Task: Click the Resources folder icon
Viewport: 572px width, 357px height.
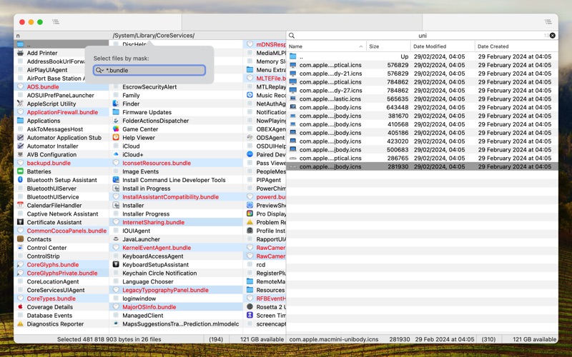Action: click(250, 290)
